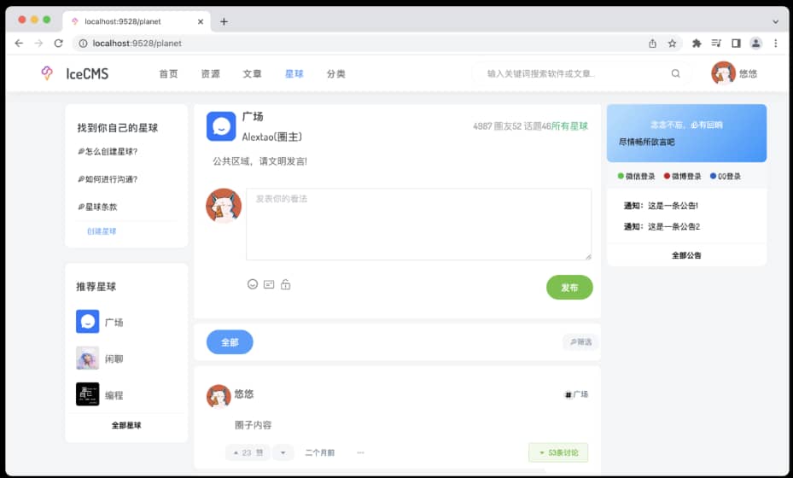Switch to the 文章 navigation tab
The height and width of the screenshot is (478, 793).
tap(252, 74)
